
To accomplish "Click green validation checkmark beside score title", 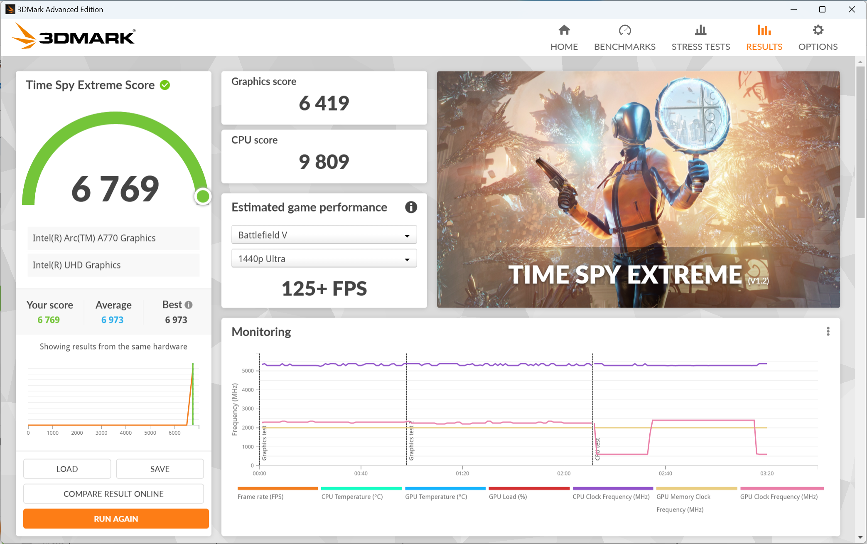I will [x=165, y=85].
